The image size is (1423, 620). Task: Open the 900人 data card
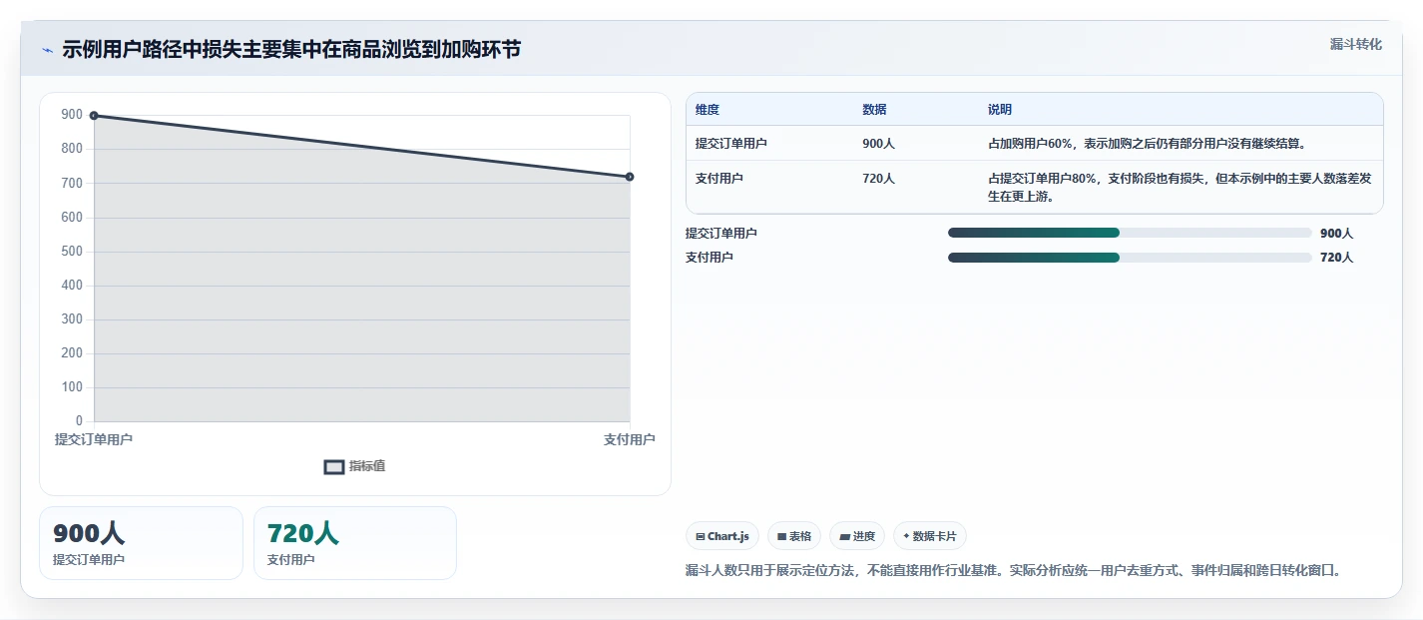(141, 543)
